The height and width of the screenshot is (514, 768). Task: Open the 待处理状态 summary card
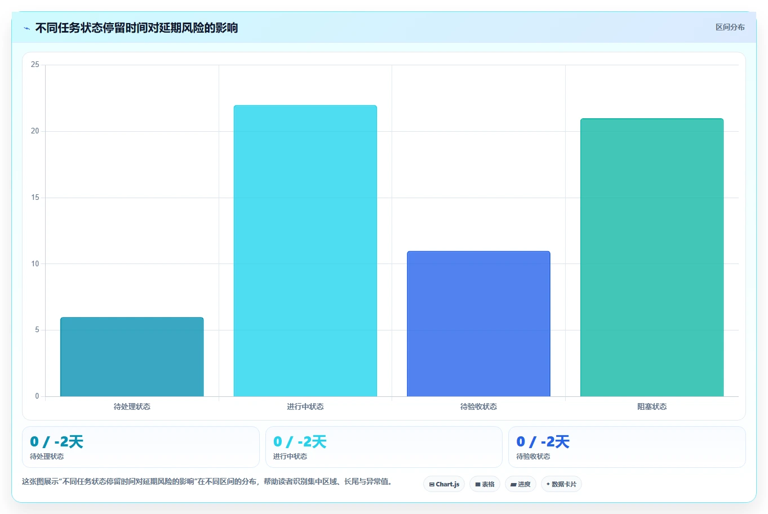tap(141, 447)
